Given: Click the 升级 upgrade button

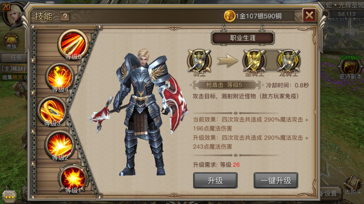Looking at the screenshot, I should [x=215, y=180].
